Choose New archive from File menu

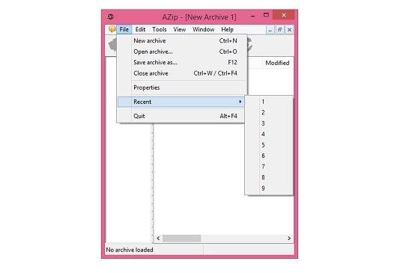182,40
